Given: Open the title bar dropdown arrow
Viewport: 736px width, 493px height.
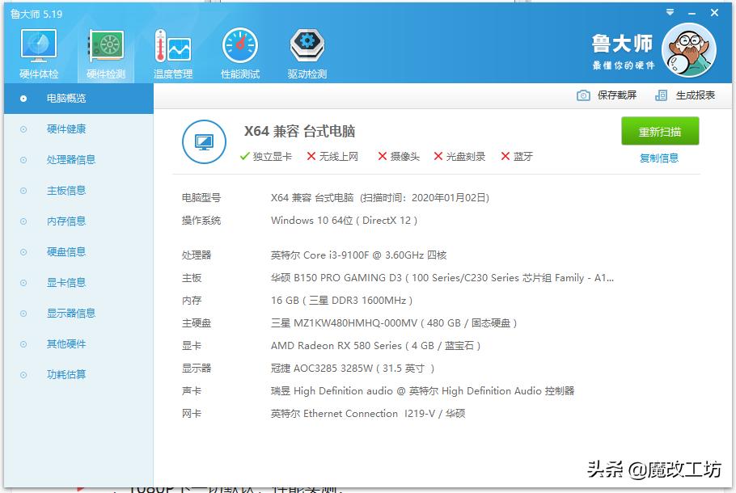Looking at the screenshot, I should (670, 12).
